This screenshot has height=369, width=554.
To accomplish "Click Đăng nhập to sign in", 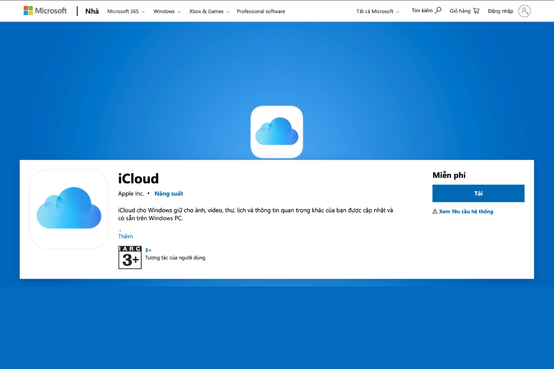I will [501, 11].
